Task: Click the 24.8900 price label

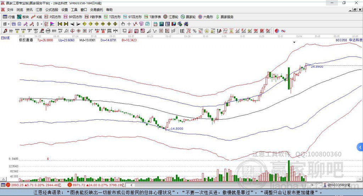Action: (x=317, y=67)
